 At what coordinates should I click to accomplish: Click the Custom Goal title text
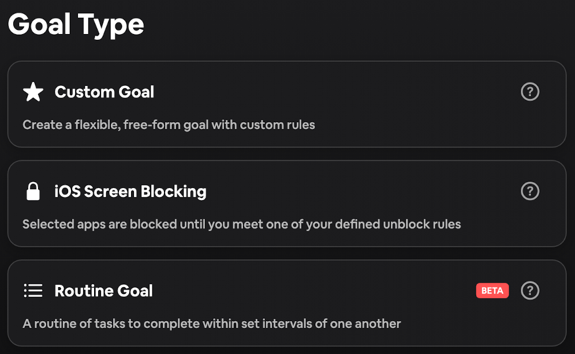(104, 92)
